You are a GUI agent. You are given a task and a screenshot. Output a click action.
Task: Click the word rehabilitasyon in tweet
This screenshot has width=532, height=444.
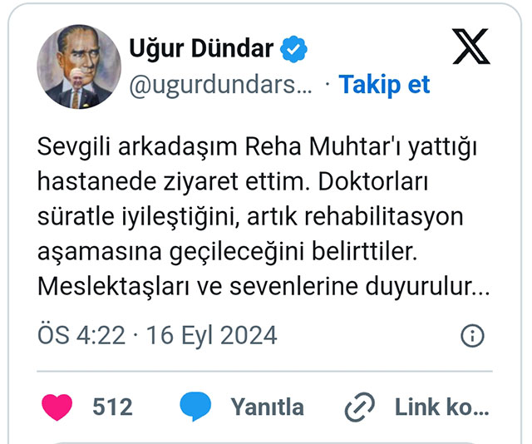(x=384, y=217)
